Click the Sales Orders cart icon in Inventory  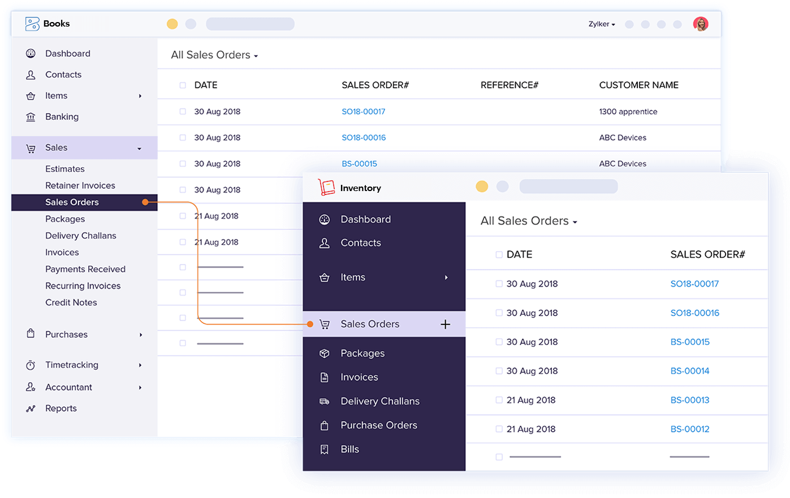(325, 324)
